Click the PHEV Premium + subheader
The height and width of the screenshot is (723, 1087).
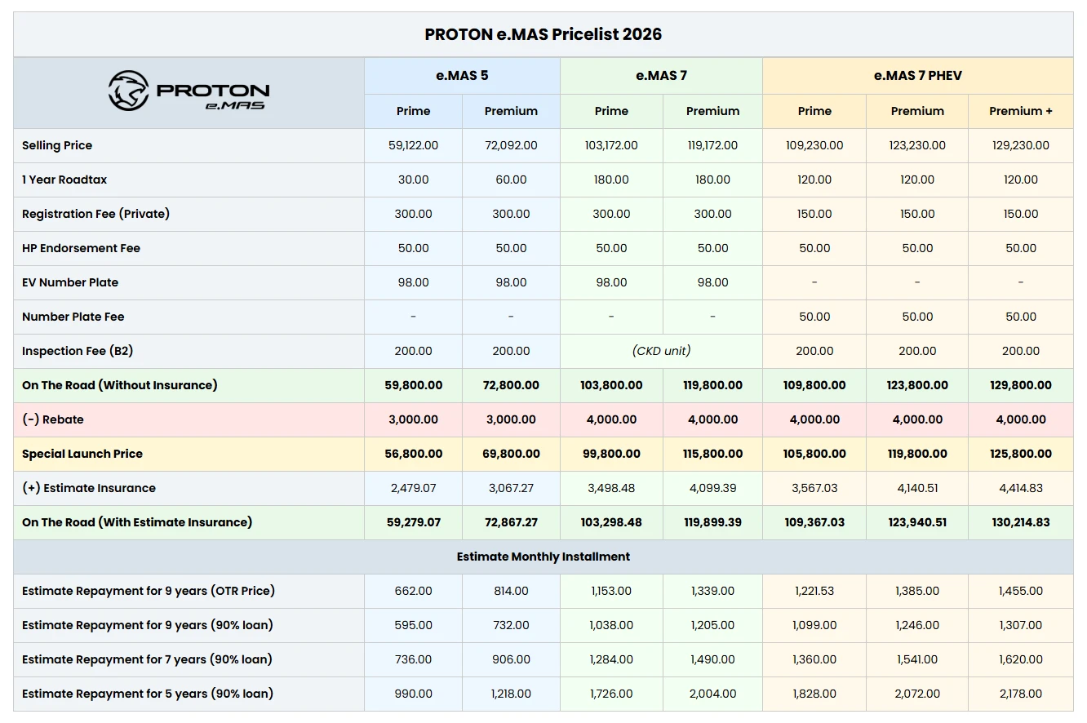click(x=1020, y=111)
